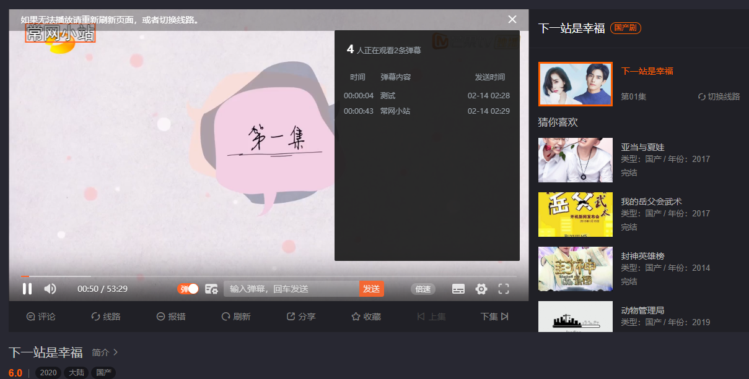This screenshot has height=379, width=749.
Task: Go to next episode with 下集
Action: click(x=493, y=316)
